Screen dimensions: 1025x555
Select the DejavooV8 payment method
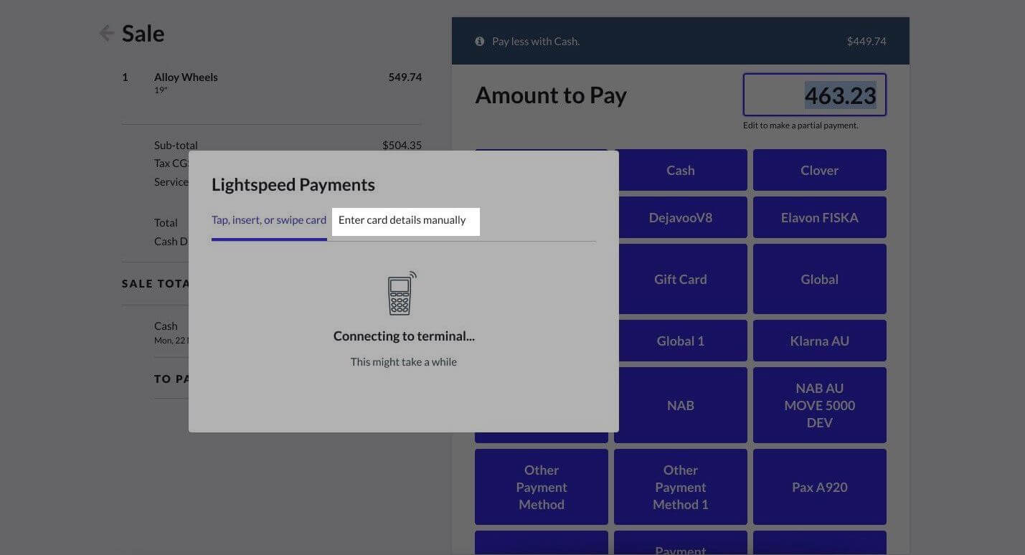[x=679, y=217]
